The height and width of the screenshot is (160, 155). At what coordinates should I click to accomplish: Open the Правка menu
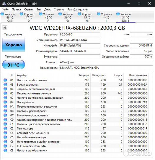pos(16,9)
